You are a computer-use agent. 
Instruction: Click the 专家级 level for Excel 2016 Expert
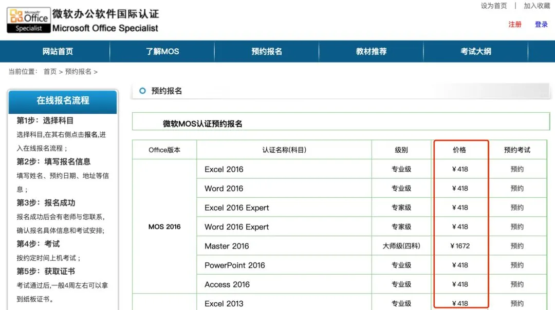pyautogui.click(x=401, y=208)
